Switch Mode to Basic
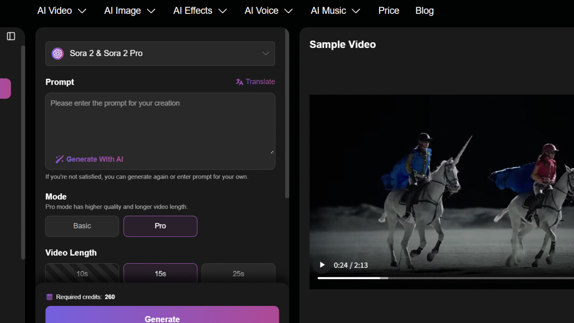This screenshot has height=323, width=574. pos(82,226)
